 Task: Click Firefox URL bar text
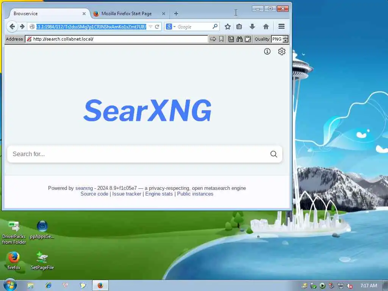91,27
